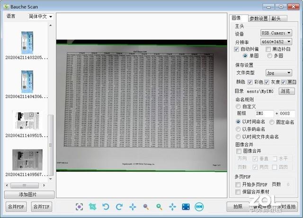Click the thumbnail list up arrow
Viewport: 303px width, 218px height.
coord(51,25)
